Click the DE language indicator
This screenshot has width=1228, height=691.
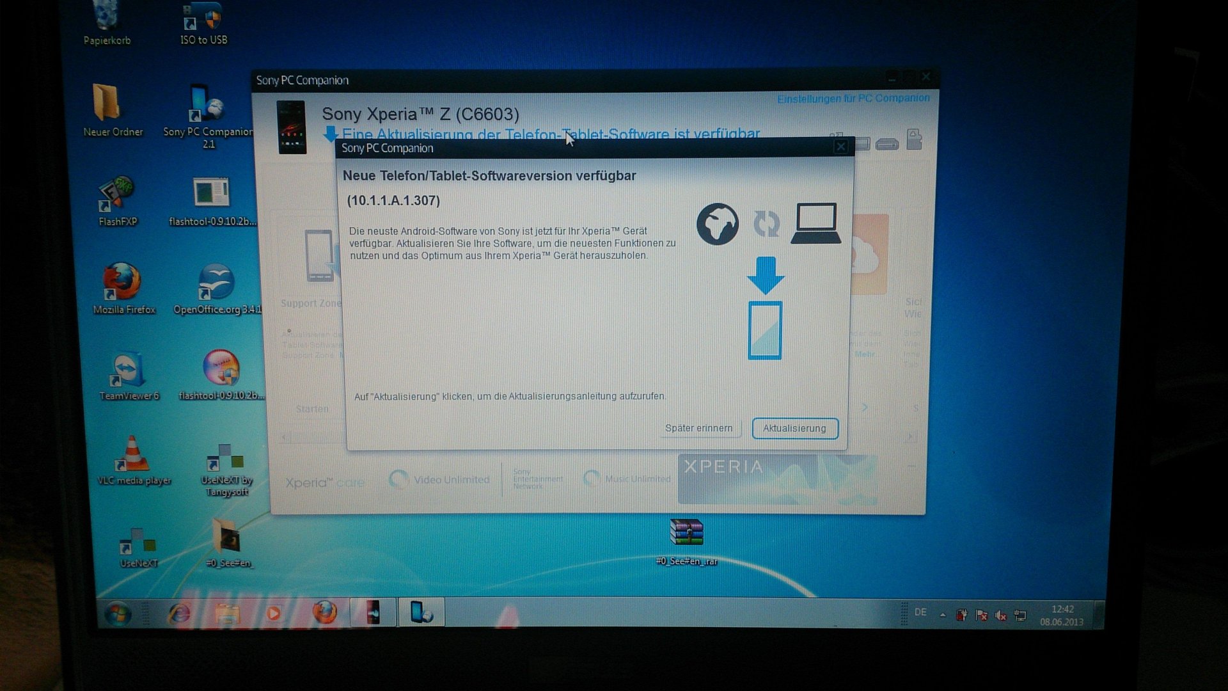coord(920,612)
